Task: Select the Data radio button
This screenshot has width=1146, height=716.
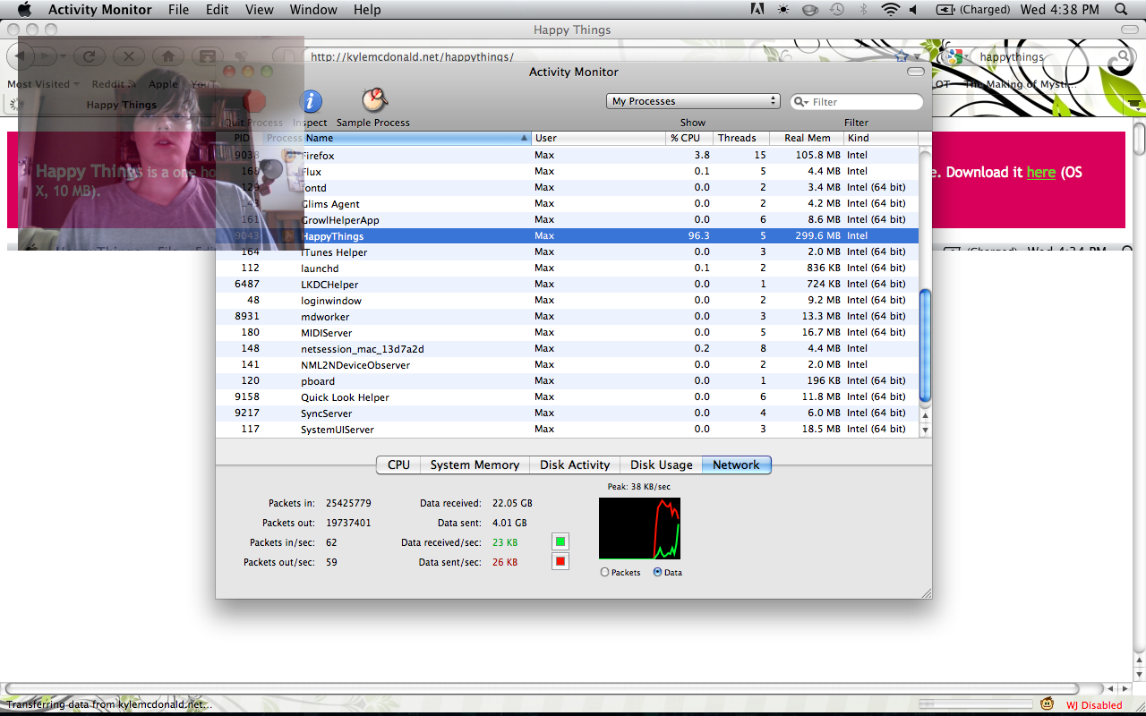Action: (658, 572)
